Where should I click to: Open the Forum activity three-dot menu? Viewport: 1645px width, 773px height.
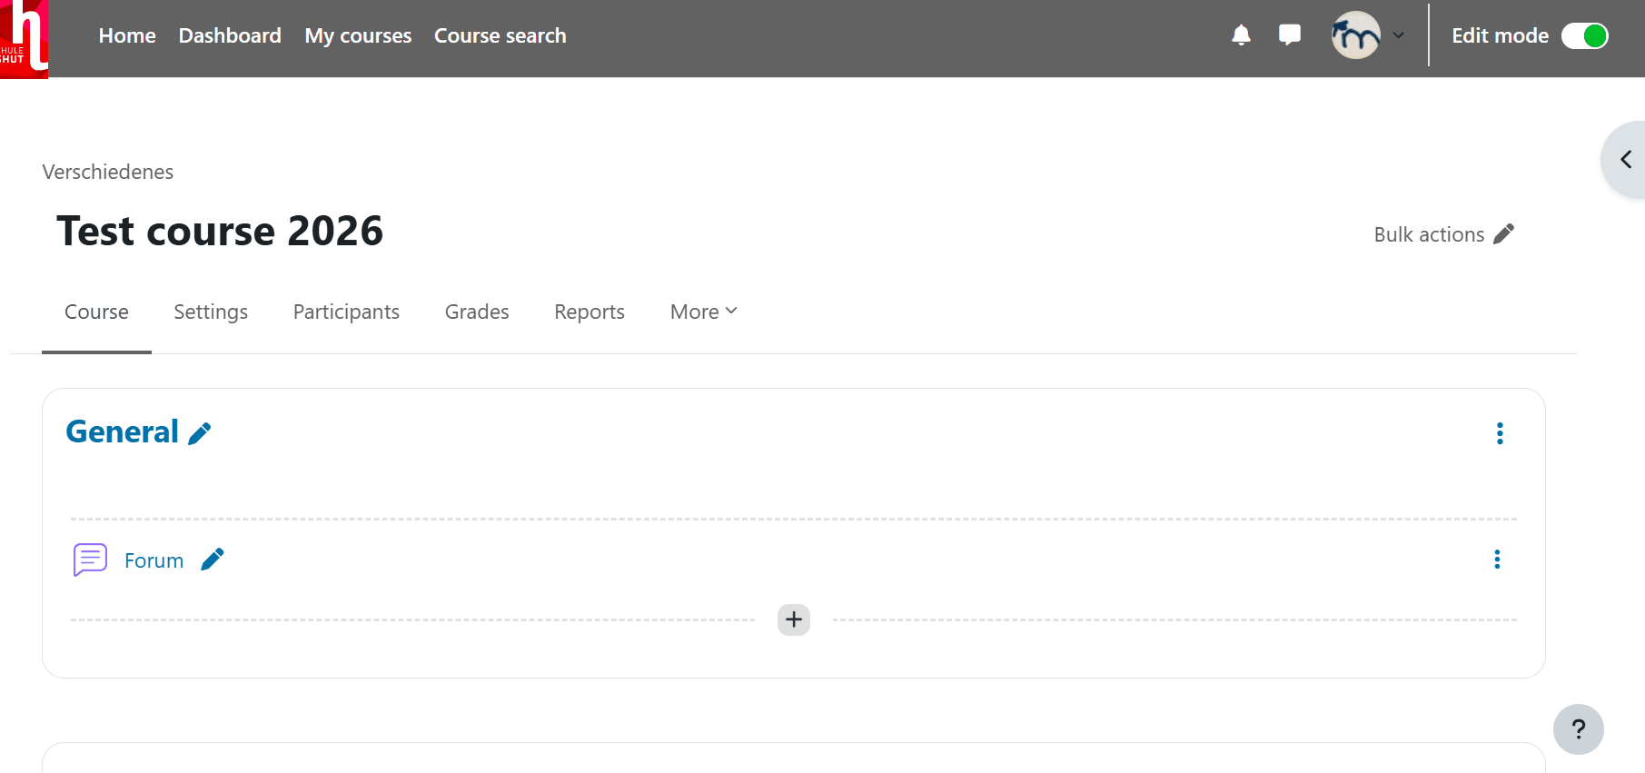(x=1497, y=560)
